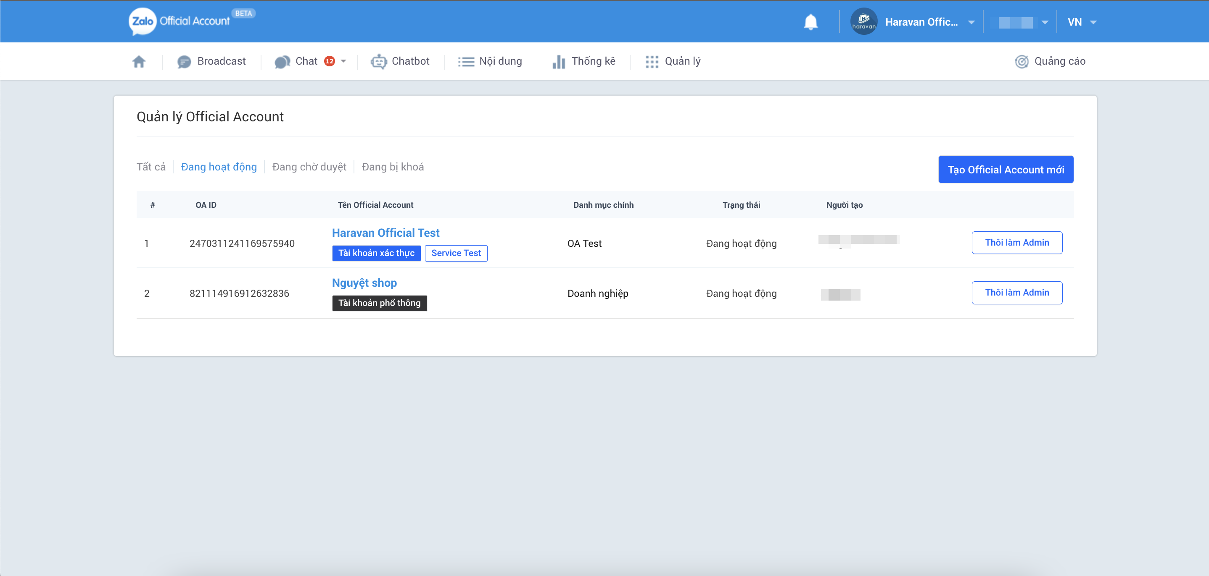The height and width of the screenshot is (576, 1209).
Task: Click the Thống kê bar chart icon
Action: coord(559,61)
